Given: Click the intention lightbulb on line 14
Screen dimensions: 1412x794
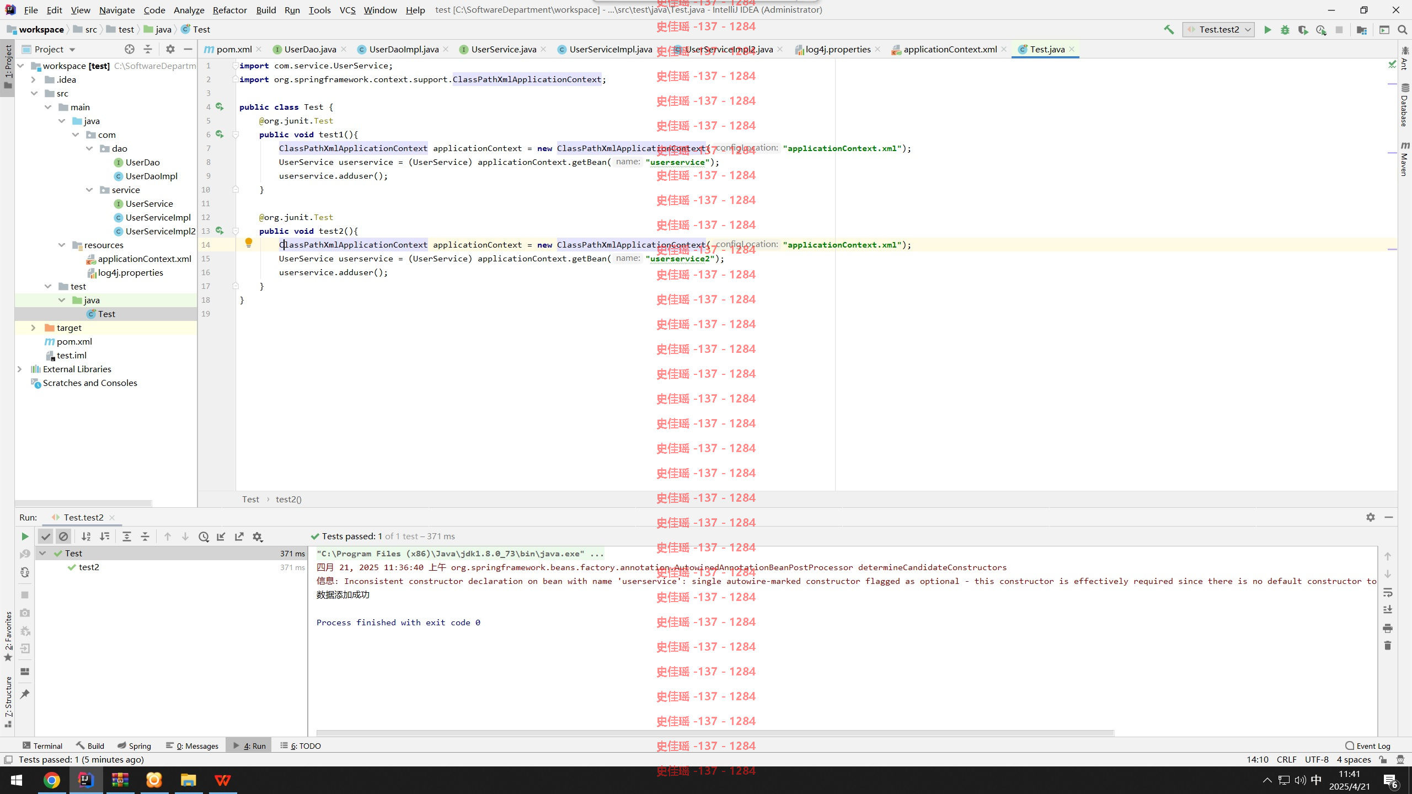Looking at the screenshot, I should [249, 243].
